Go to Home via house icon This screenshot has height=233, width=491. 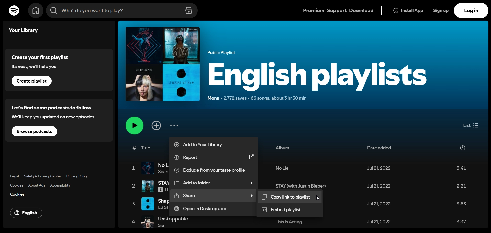point(36,10)
